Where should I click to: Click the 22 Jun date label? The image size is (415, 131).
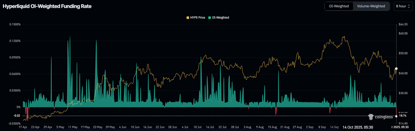click(160, 127)
